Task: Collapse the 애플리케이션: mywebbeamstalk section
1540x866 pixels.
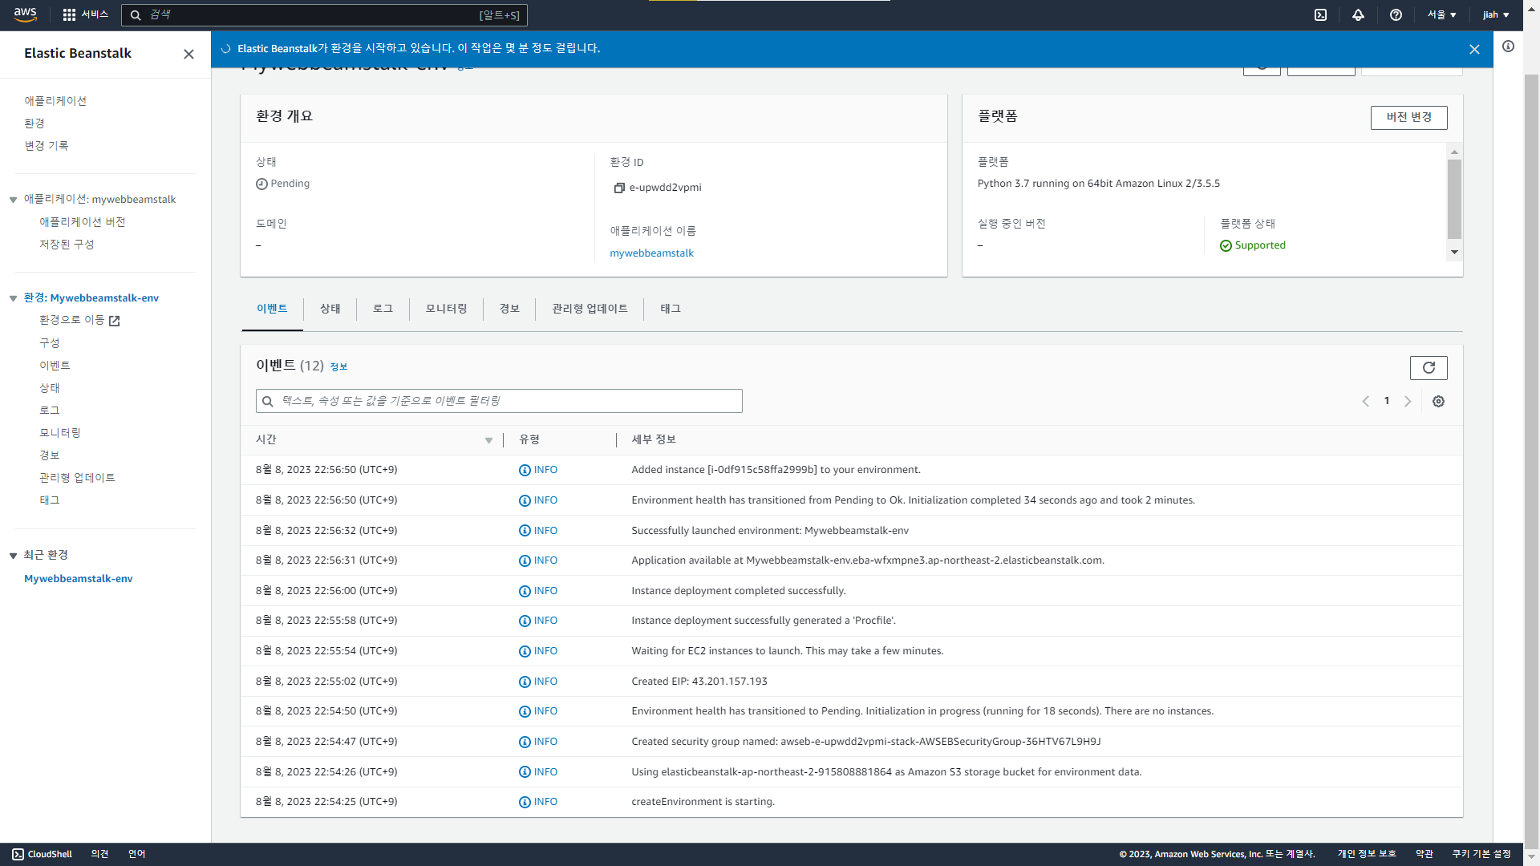Action: [13, 200]
